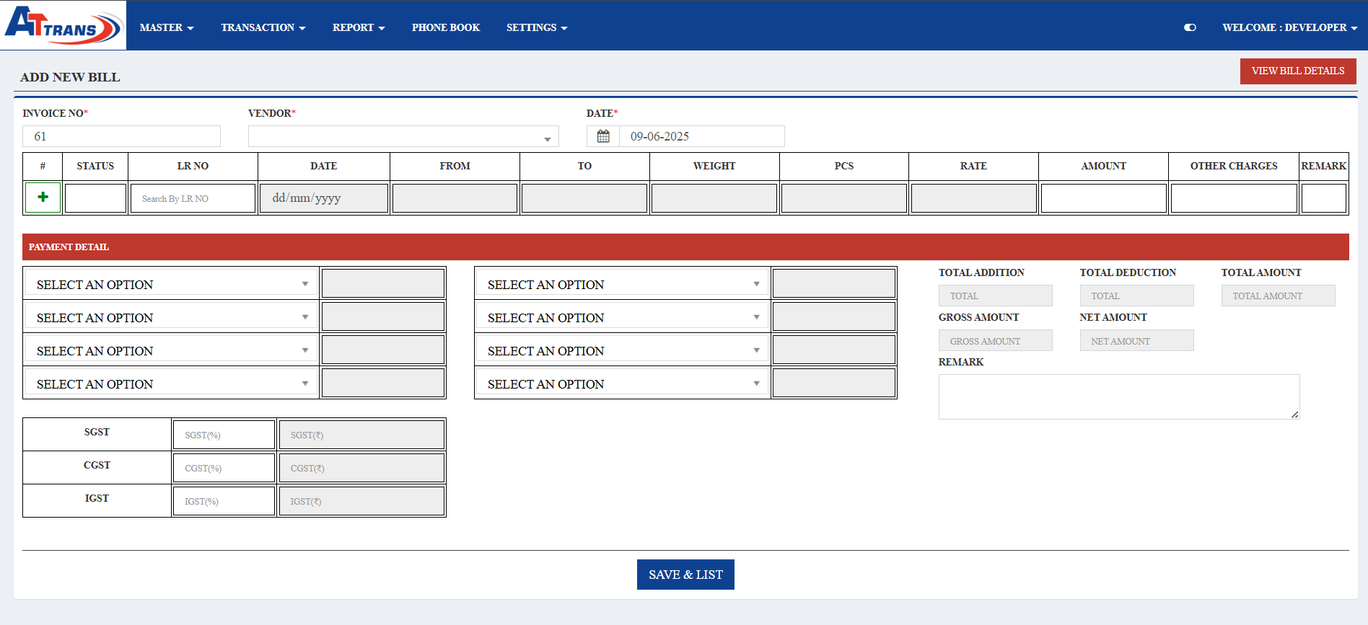Expand the first right payment option dropdown
This screenshot has height=625, width=1368.
pyautogui.click(x=623, y=284)
